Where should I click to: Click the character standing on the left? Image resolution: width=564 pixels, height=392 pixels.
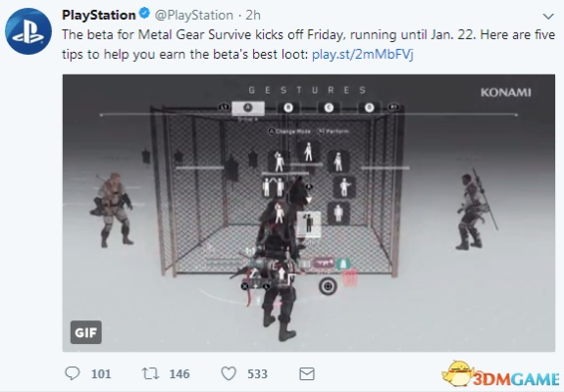(x=113, y=210)
